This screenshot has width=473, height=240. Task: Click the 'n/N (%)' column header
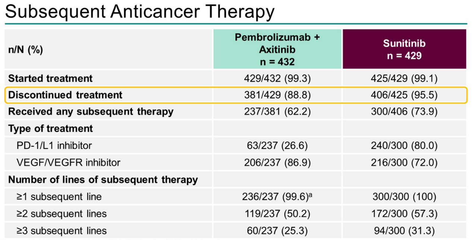pyautogui.click(x=25, y=50)
